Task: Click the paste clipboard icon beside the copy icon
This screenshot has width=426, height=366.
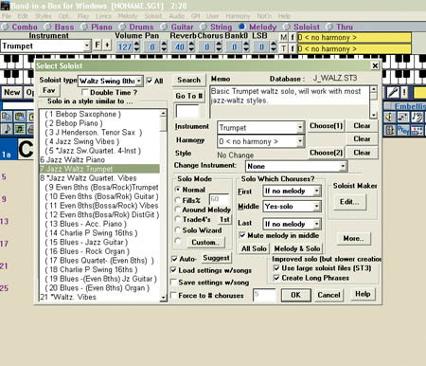Action: [20, 117]
